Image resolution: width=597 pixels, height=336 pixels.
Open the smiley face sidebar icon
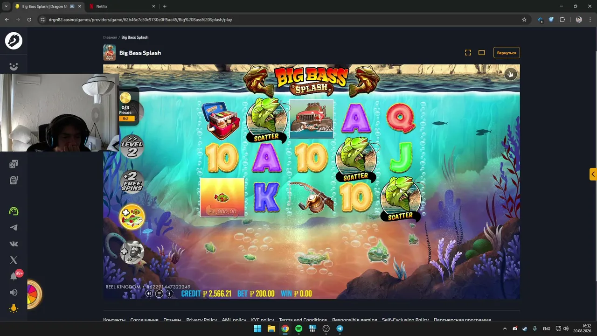click(14, 67)
